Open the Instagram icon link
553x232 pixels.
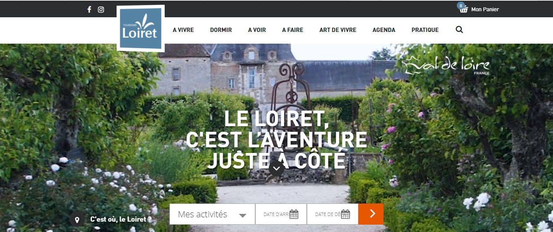(101, 10)
